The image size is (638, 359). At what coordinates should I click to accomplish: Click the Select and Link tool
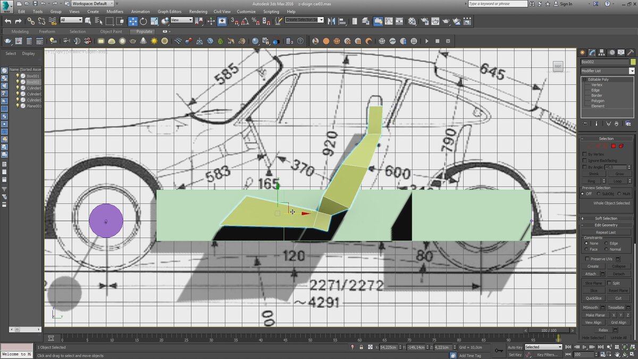(x=31, y=21)
